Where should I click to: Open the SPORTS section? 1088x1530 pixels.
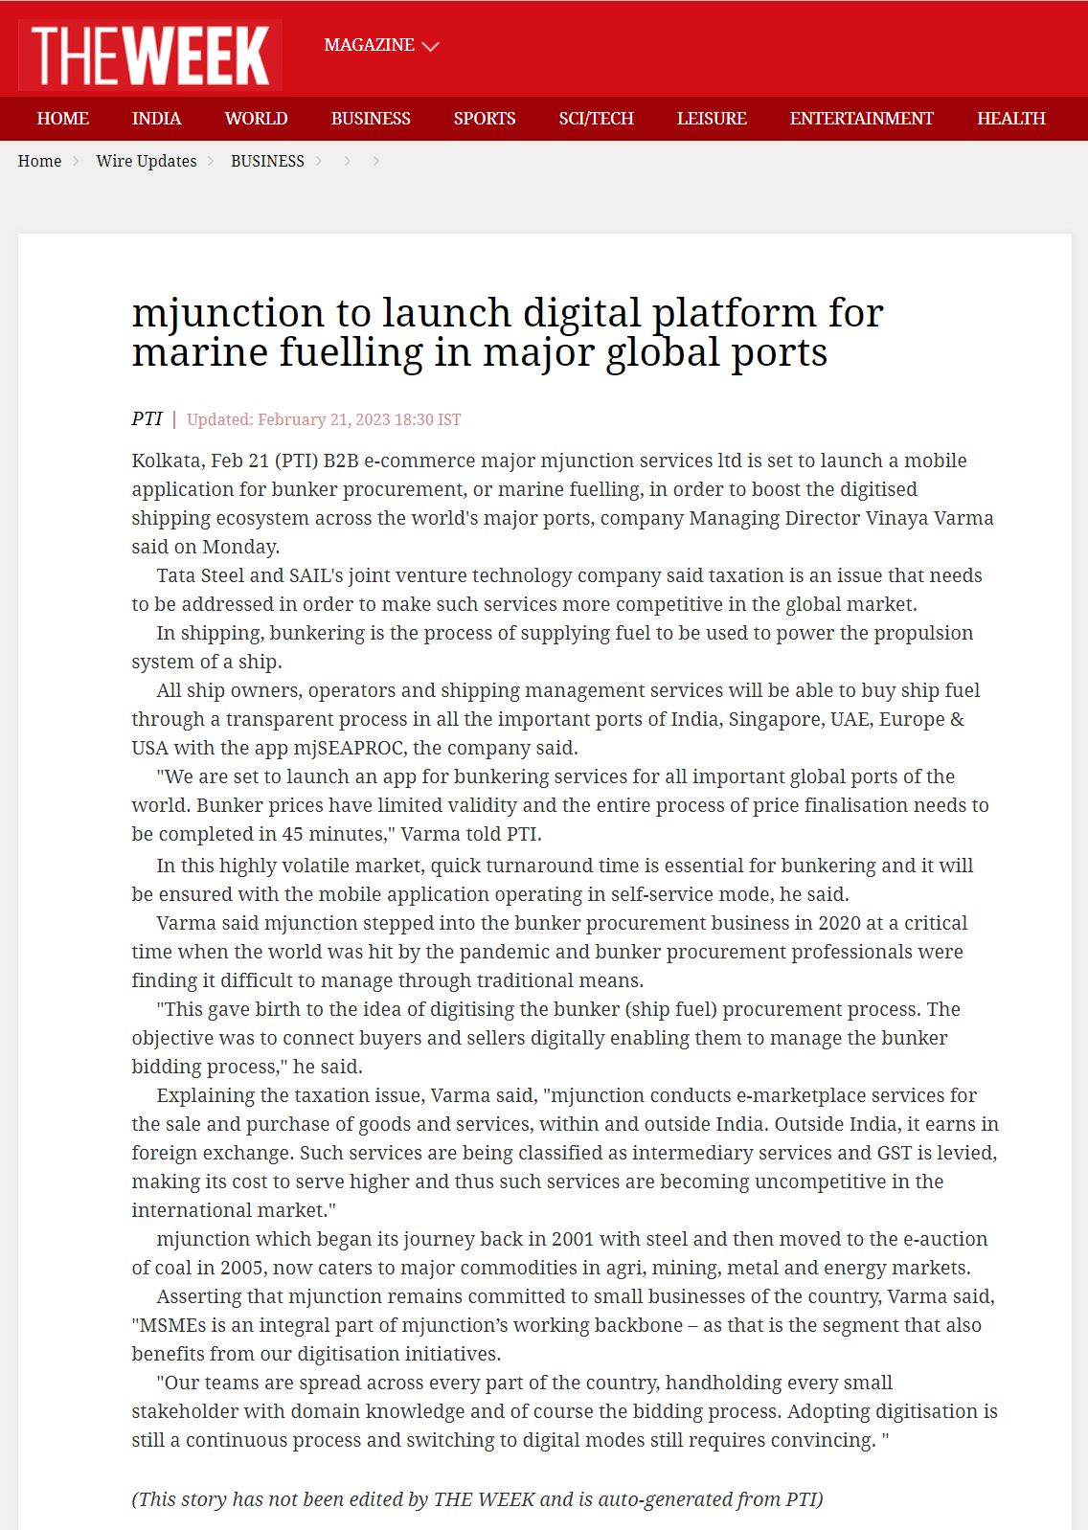click(485, 119)
